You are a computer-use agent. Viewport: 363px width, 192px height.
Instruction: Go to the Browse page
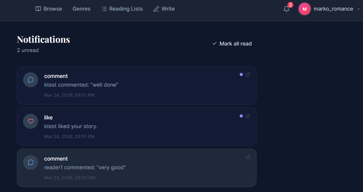(x=49, y=9)
